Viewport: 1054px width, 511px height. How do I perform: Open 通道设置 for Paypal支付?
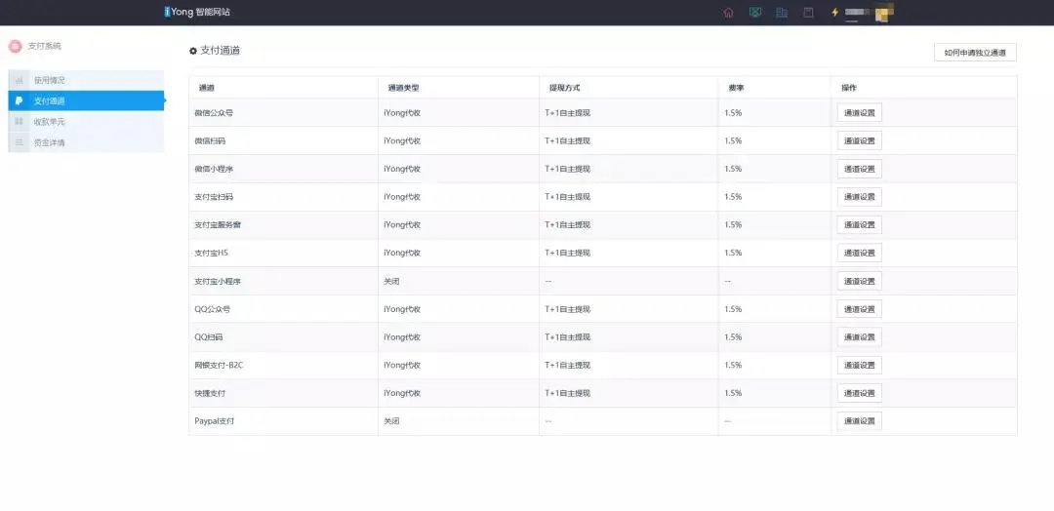(859, 421)
